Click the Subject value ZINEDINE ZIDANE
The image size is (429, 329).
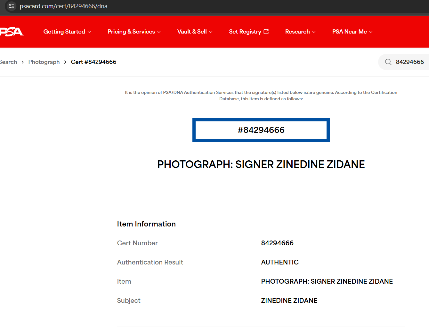[x=289, y=301]
